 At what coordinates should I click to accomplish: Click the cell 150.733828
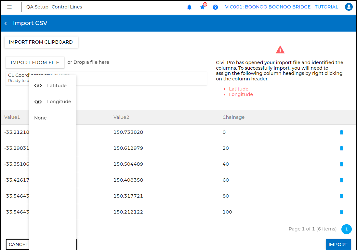click(128, 132)
